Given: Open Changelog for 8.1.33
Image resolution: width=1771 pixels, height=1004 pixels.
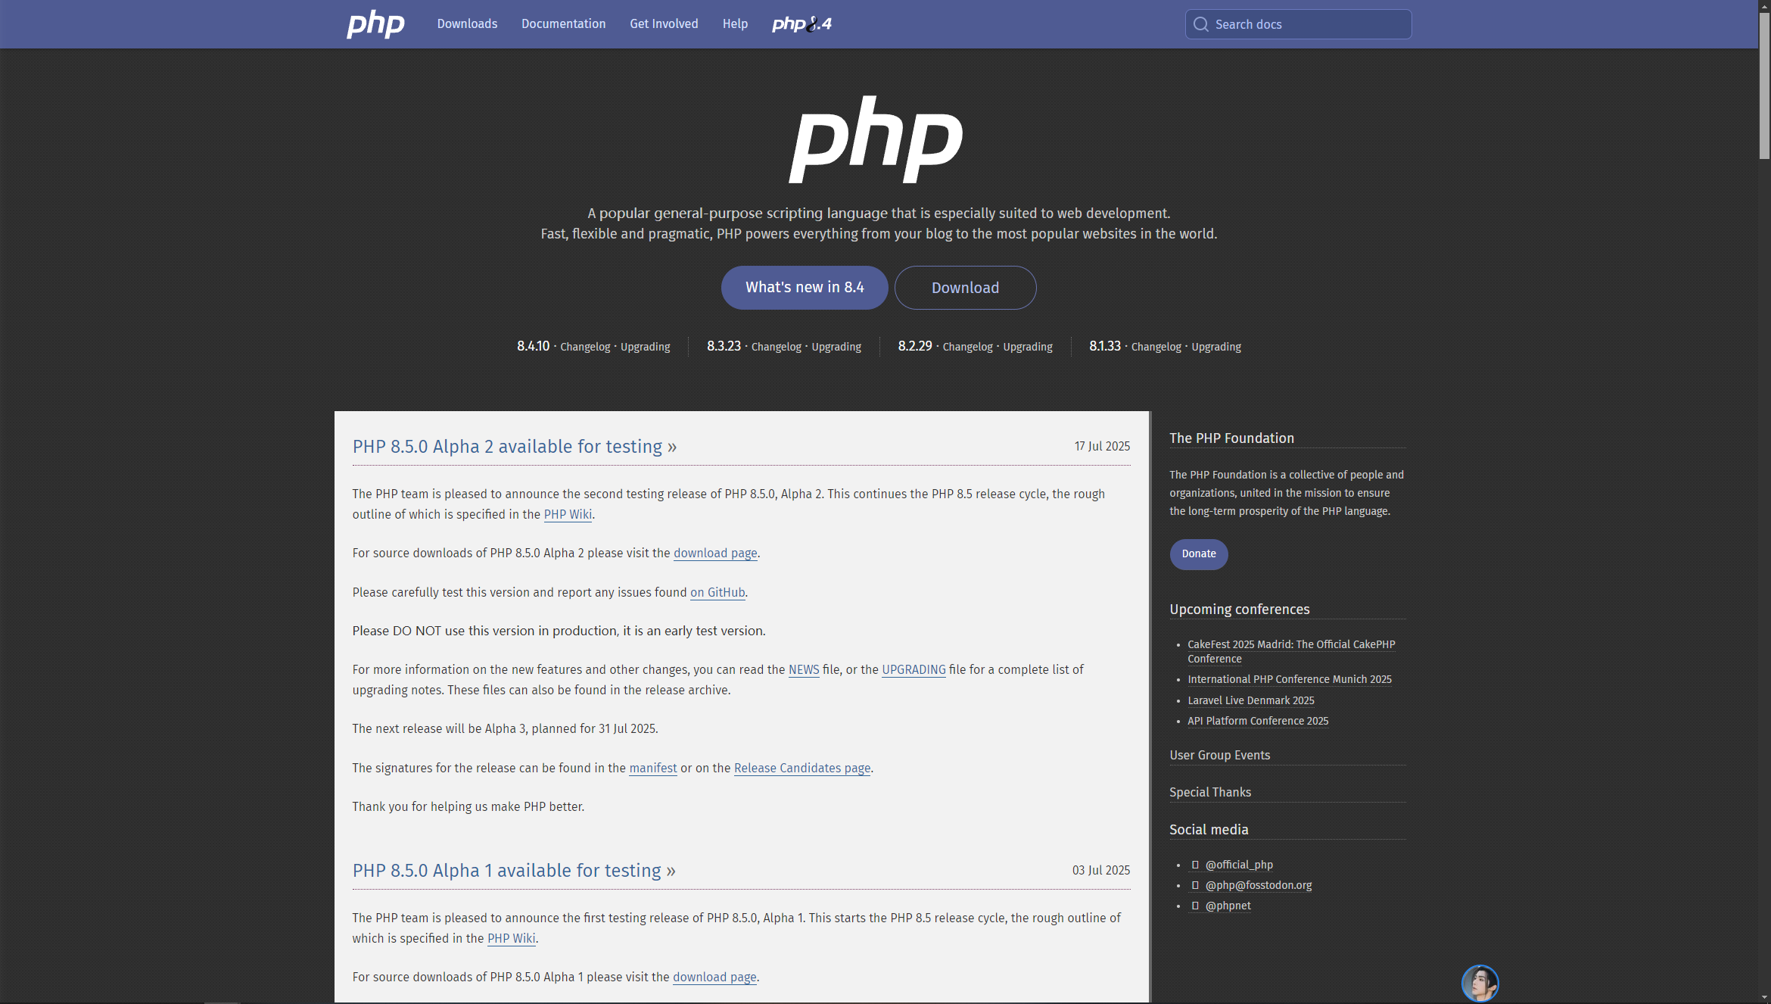Looking at the screenshot, I should pos(1156,347).
